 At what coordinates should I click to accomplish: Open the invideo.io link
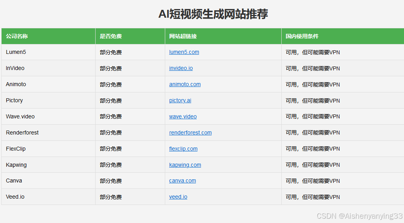(x=181, y=68)
